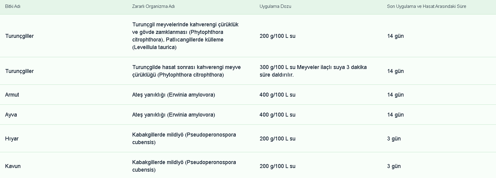Select the 'Armut' plant name cell
The height and width of the screenshot is (178, 496).
12,95
